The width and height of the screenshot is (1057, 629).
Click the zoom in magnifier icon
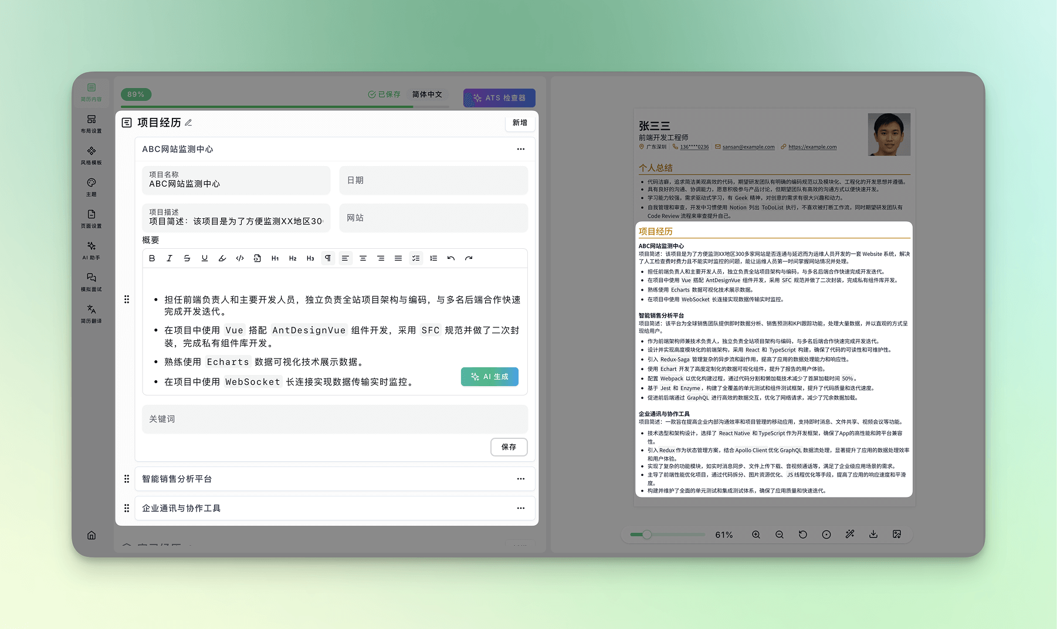[x=756, y=535]
